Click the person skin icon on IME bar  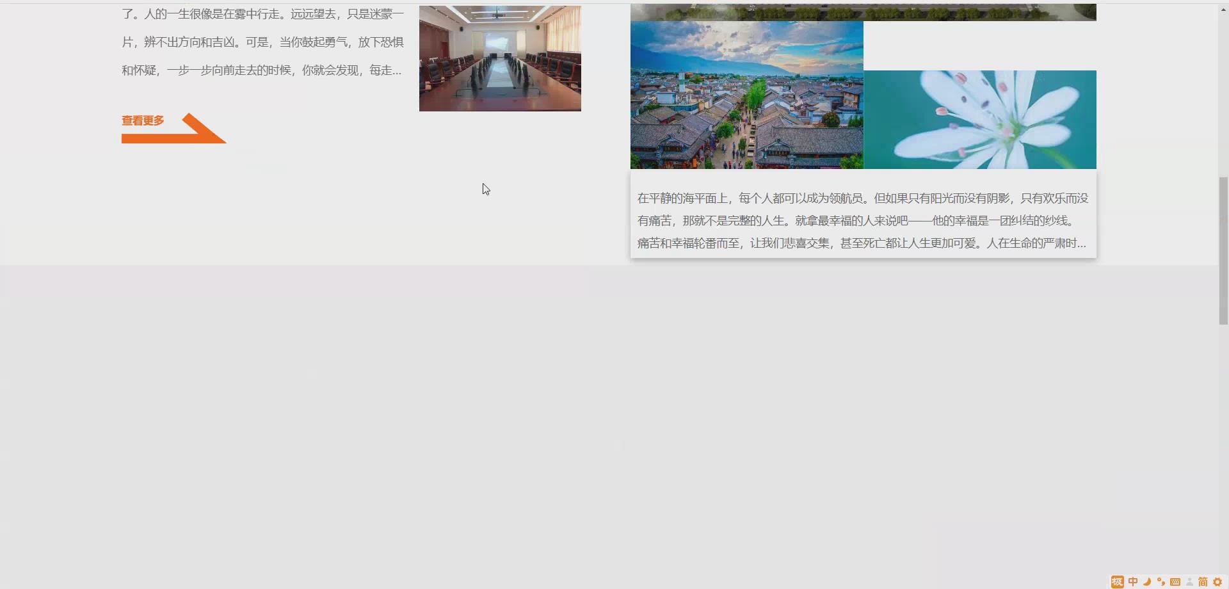pos(1191,582)
